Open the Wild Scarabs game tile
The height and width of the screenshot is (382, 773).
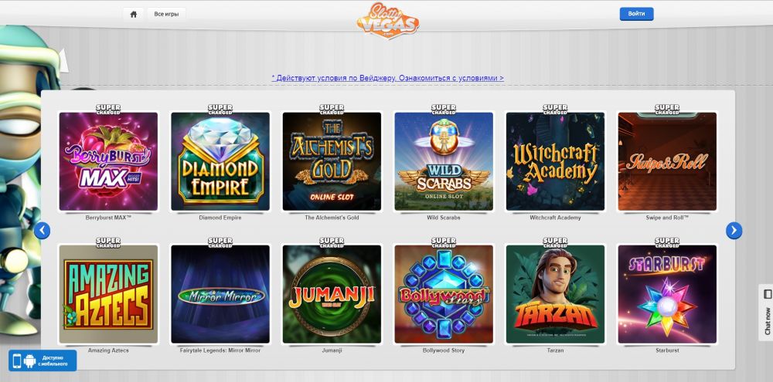click(444, 161)
